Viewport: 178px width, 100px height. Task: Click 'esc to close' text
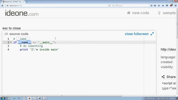(x=12, y=28)
